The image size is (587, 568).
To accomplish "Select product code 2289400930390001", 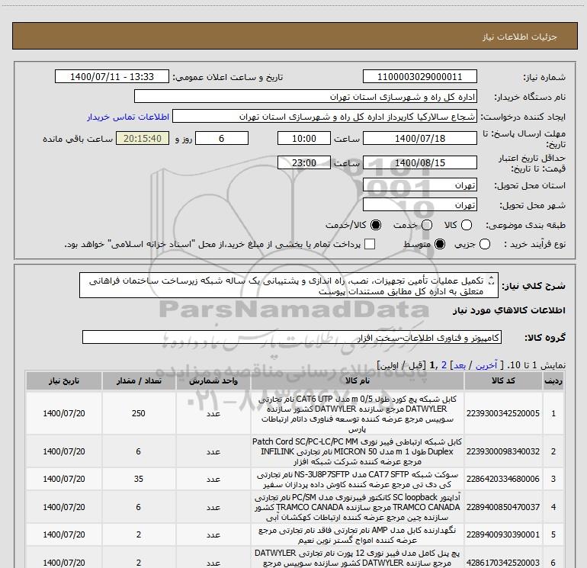I will [x=503, y=534].
